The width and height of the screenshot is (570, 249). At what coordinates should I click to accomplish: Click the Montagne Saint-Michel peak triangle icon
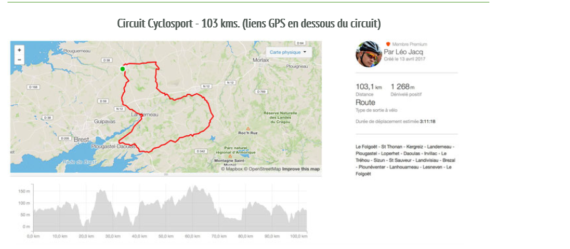click(230, 156)
